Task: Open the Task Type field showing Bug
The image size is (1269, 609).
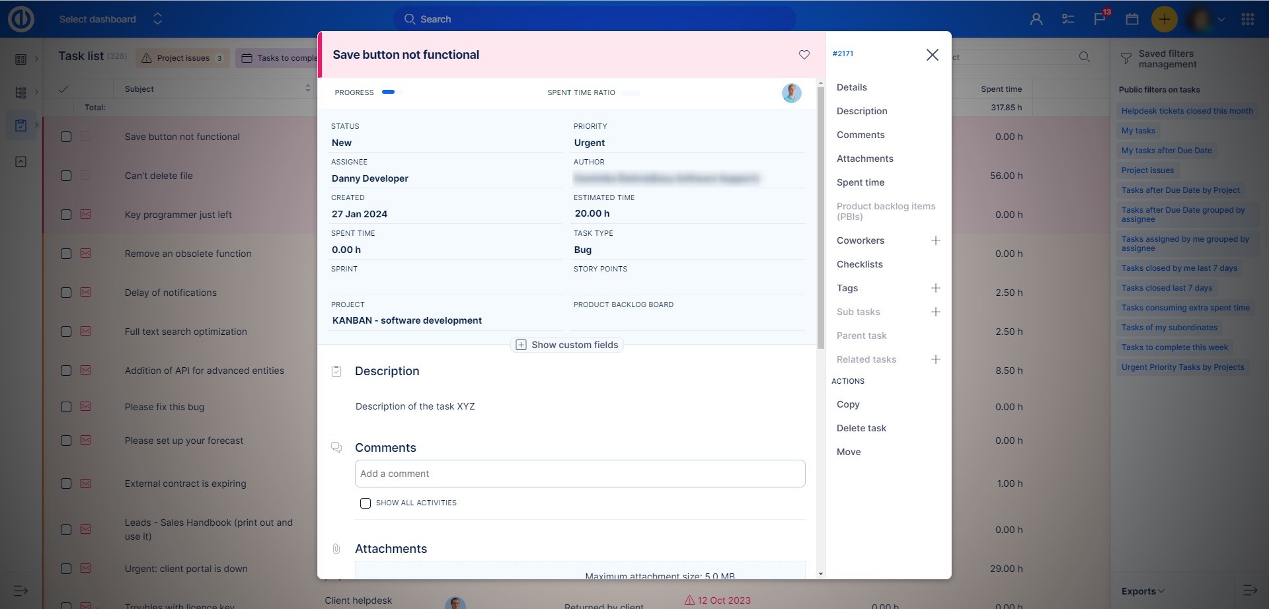Action: click(x=688, y=250)
